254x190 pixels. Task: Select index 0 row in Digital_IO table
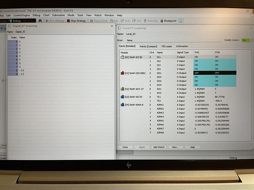coord(61,42)
